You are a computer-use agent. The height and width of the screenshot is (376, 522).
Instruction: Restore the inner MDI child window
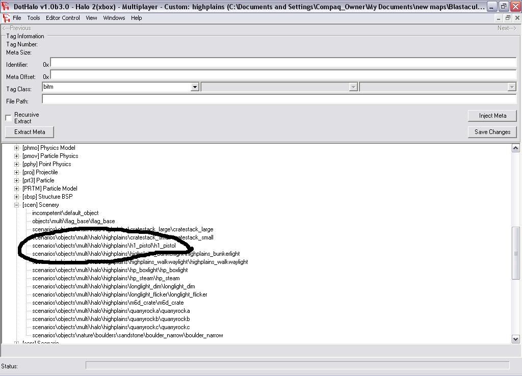[x=508, y=18]
